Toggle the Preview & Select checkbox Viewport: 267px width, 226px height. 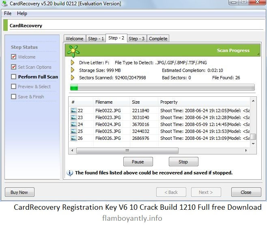pos(14,87)
